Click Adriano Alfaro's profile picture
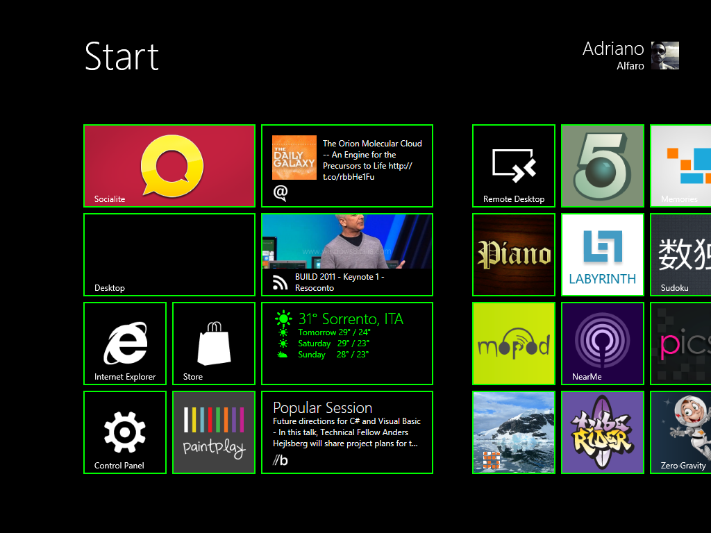 (664, 56)
